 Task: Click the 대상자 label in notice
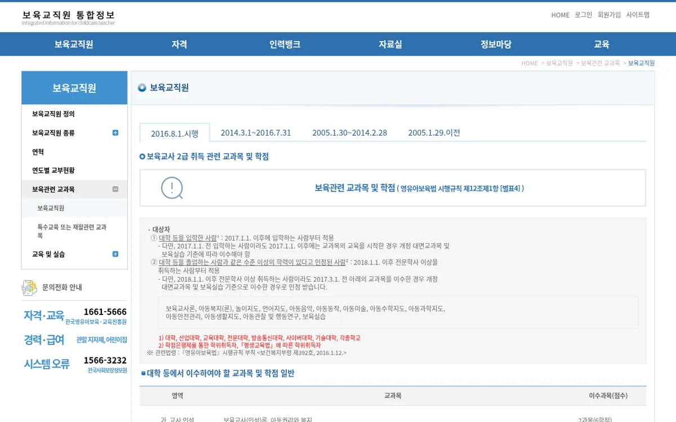point(161,230)
